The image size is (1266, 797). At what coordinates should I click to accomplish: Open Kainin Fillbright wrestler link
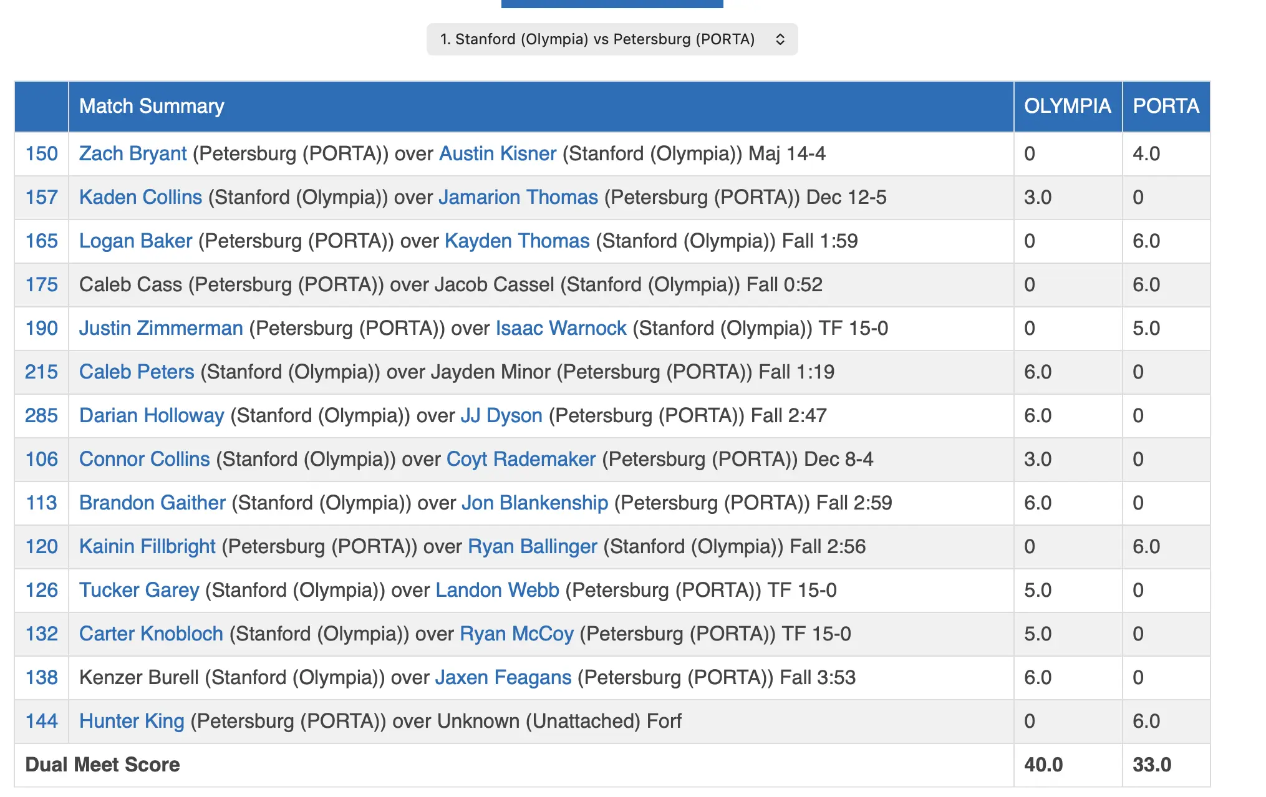(147, 546)
